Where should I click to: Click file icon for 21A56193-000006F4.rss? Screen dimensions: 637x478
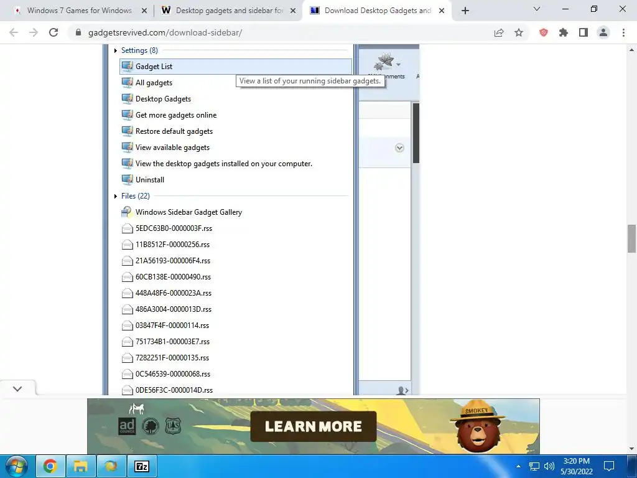(x=127, y=261)
